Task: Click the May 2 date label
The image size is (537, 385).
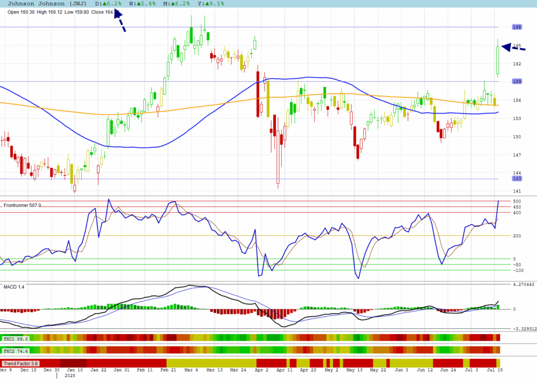Action: click(x=331, y=370)
